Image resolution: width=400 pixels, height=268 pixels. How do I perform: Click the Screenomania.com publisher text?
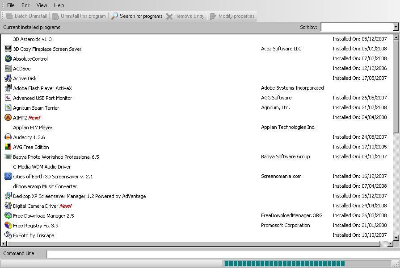tap(281, 176)
